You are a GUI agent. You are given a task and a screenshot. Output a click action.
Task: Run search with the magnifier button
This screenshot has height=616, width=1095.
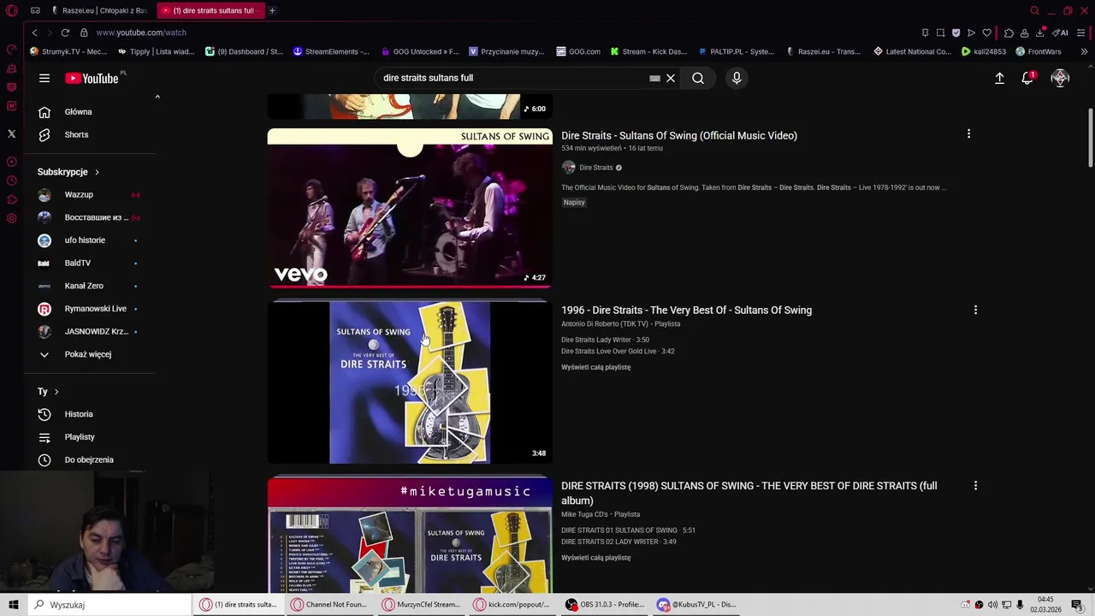click(698, 78)
